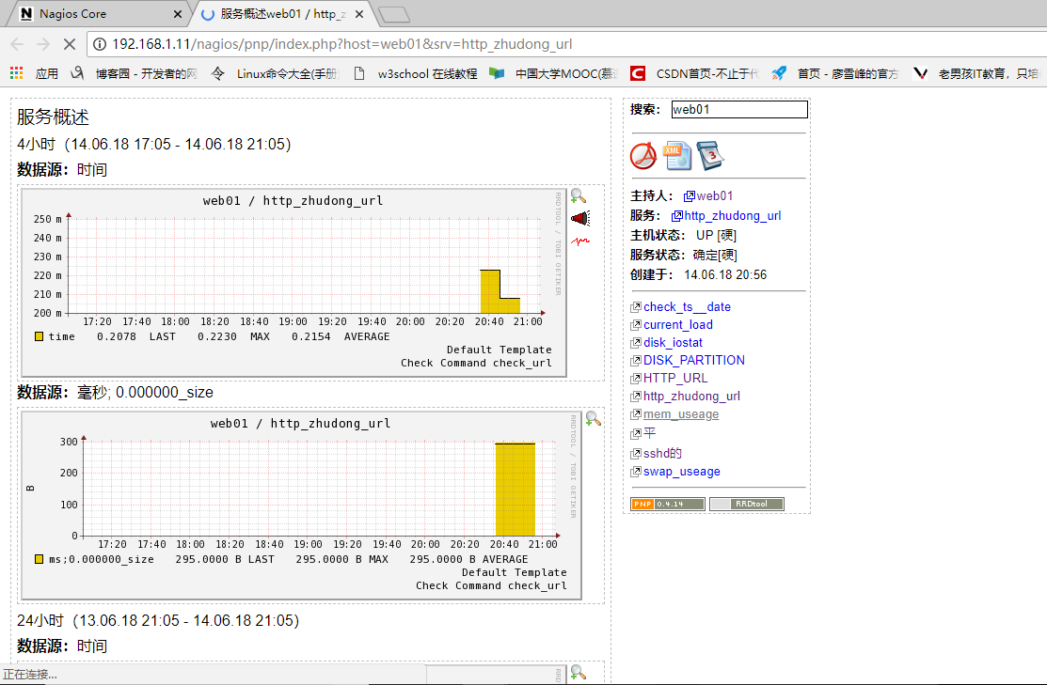This screenshot has height=685, width=1047.
Task: Zoom into the 4-hour size graph
Action: (x=593, y=419)
